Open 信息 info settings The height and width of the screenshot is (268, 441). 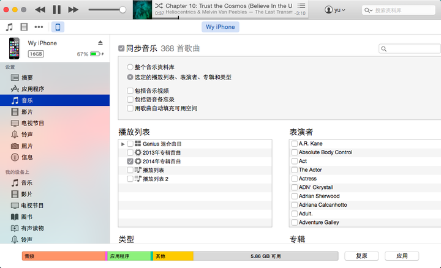coord(55,157)
